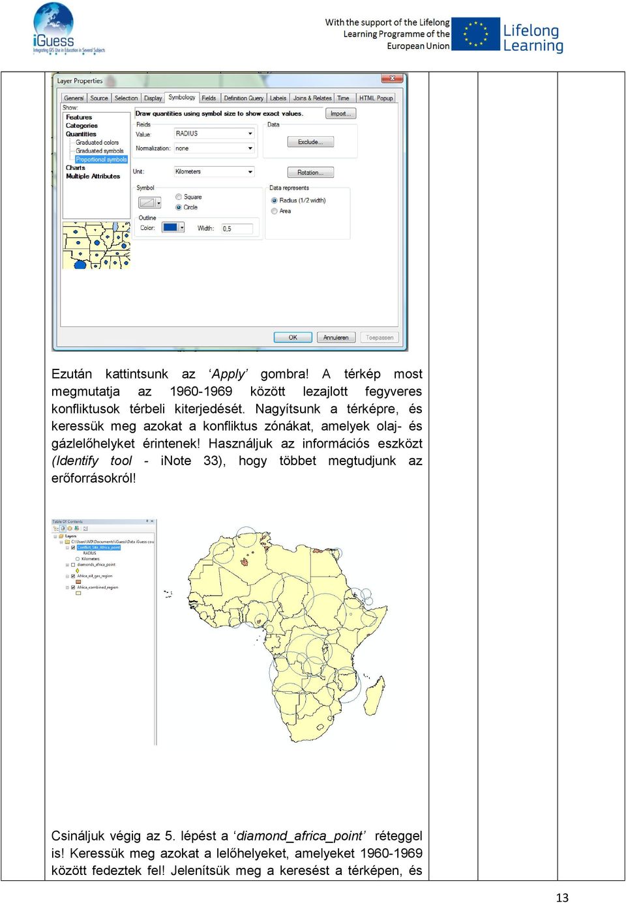
Task: Close the Layer Properties dialog
Action: pyautogui.click(x=393, y=79)
